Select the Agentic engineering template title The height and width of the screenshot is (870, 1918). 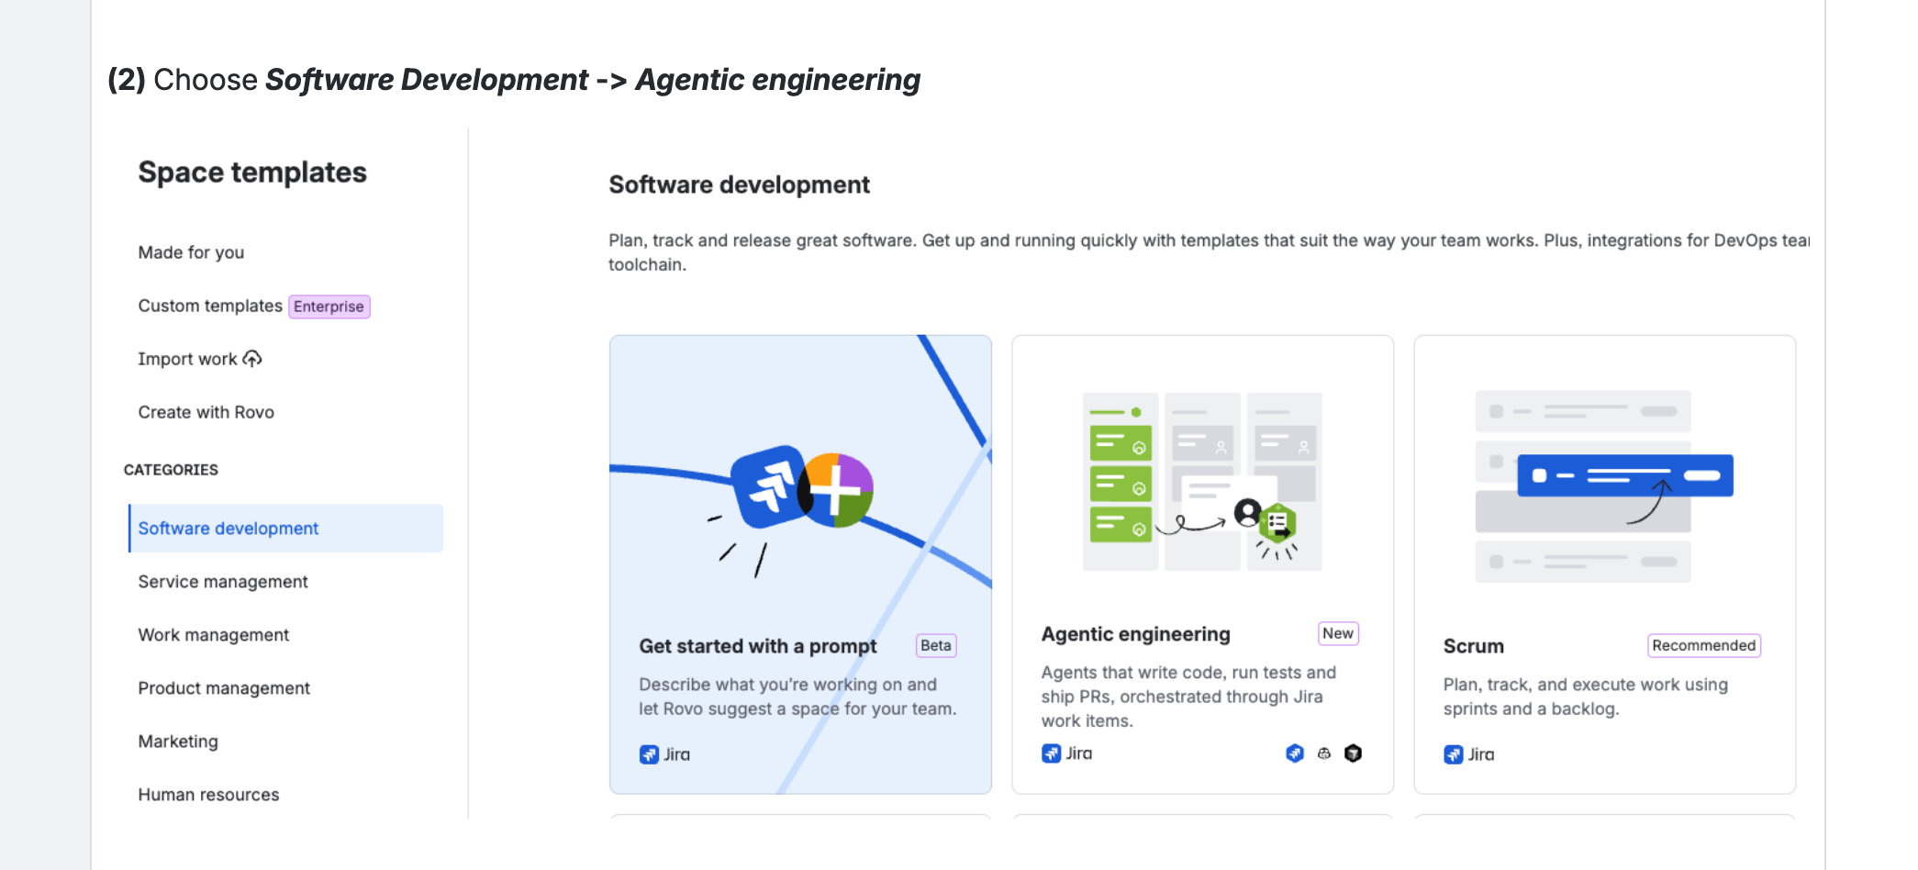click(x=1135, y=634)
